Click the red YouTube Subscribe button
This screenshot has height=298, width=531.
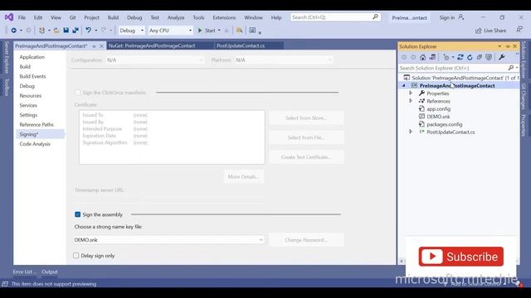point(461,257)
